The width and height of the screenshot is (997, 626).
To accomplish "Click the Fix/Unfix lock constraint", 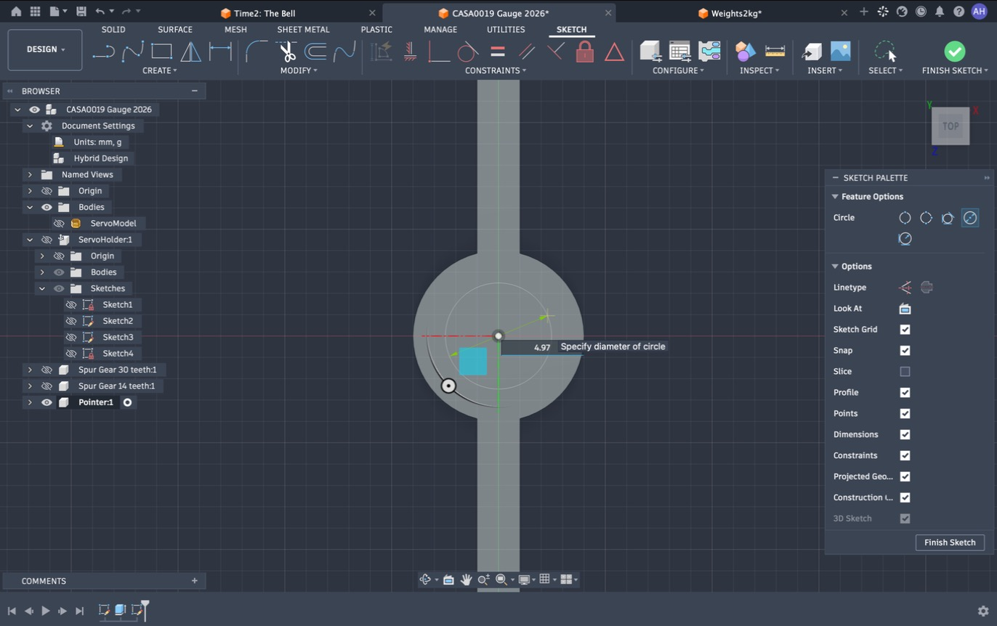I will [585, 51].
